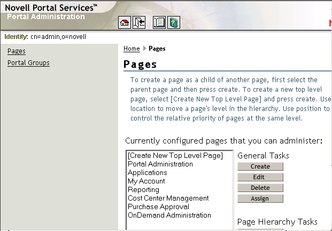Click the Pages breadcrumb text
The height and width of the screenshot is (231, 332).
pos(157,49)
